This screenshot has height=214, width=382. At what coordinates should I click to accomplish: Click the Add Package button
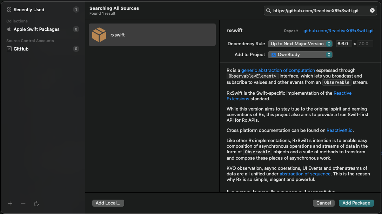356,203
